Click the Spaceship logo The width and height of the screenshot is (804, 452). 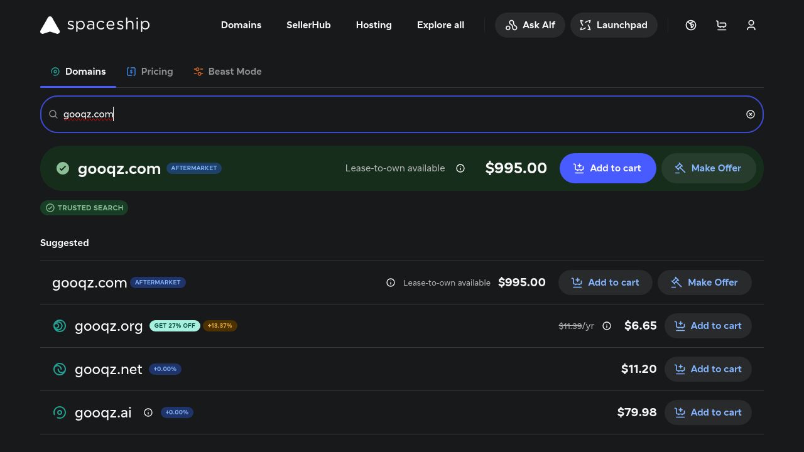(95, 25)
